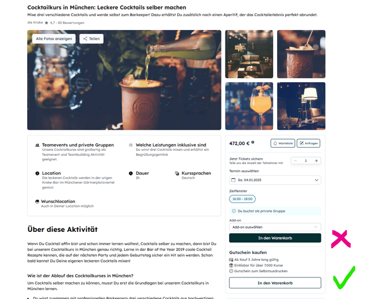
Task: Select the 16:00 - 18:00 time slot
Action: tap(242, 199)
